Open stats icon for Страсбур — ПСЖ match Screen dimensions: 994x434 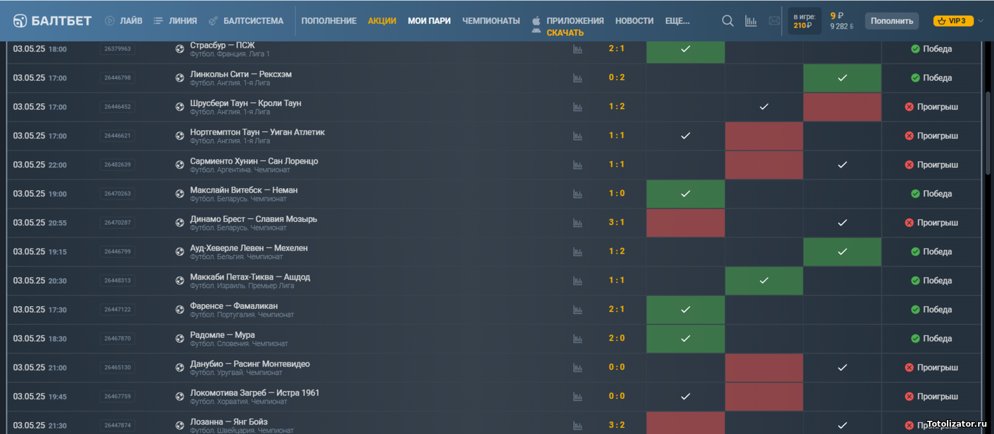(578, 49)
